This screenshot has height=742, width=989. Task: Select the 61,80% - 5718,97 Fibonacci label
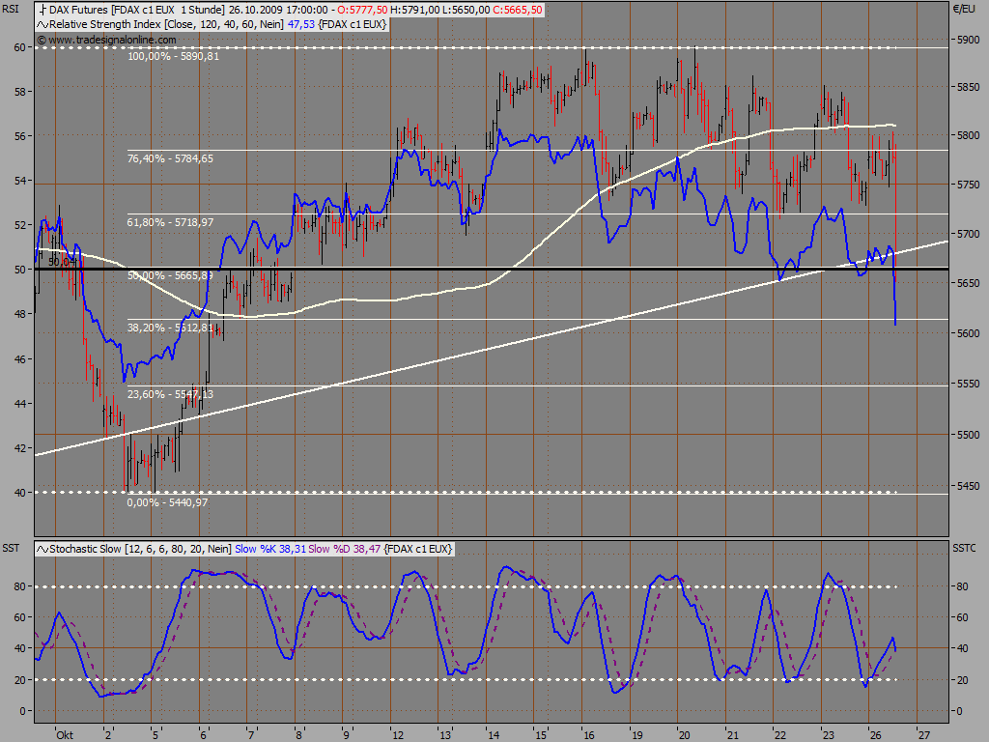170,222
